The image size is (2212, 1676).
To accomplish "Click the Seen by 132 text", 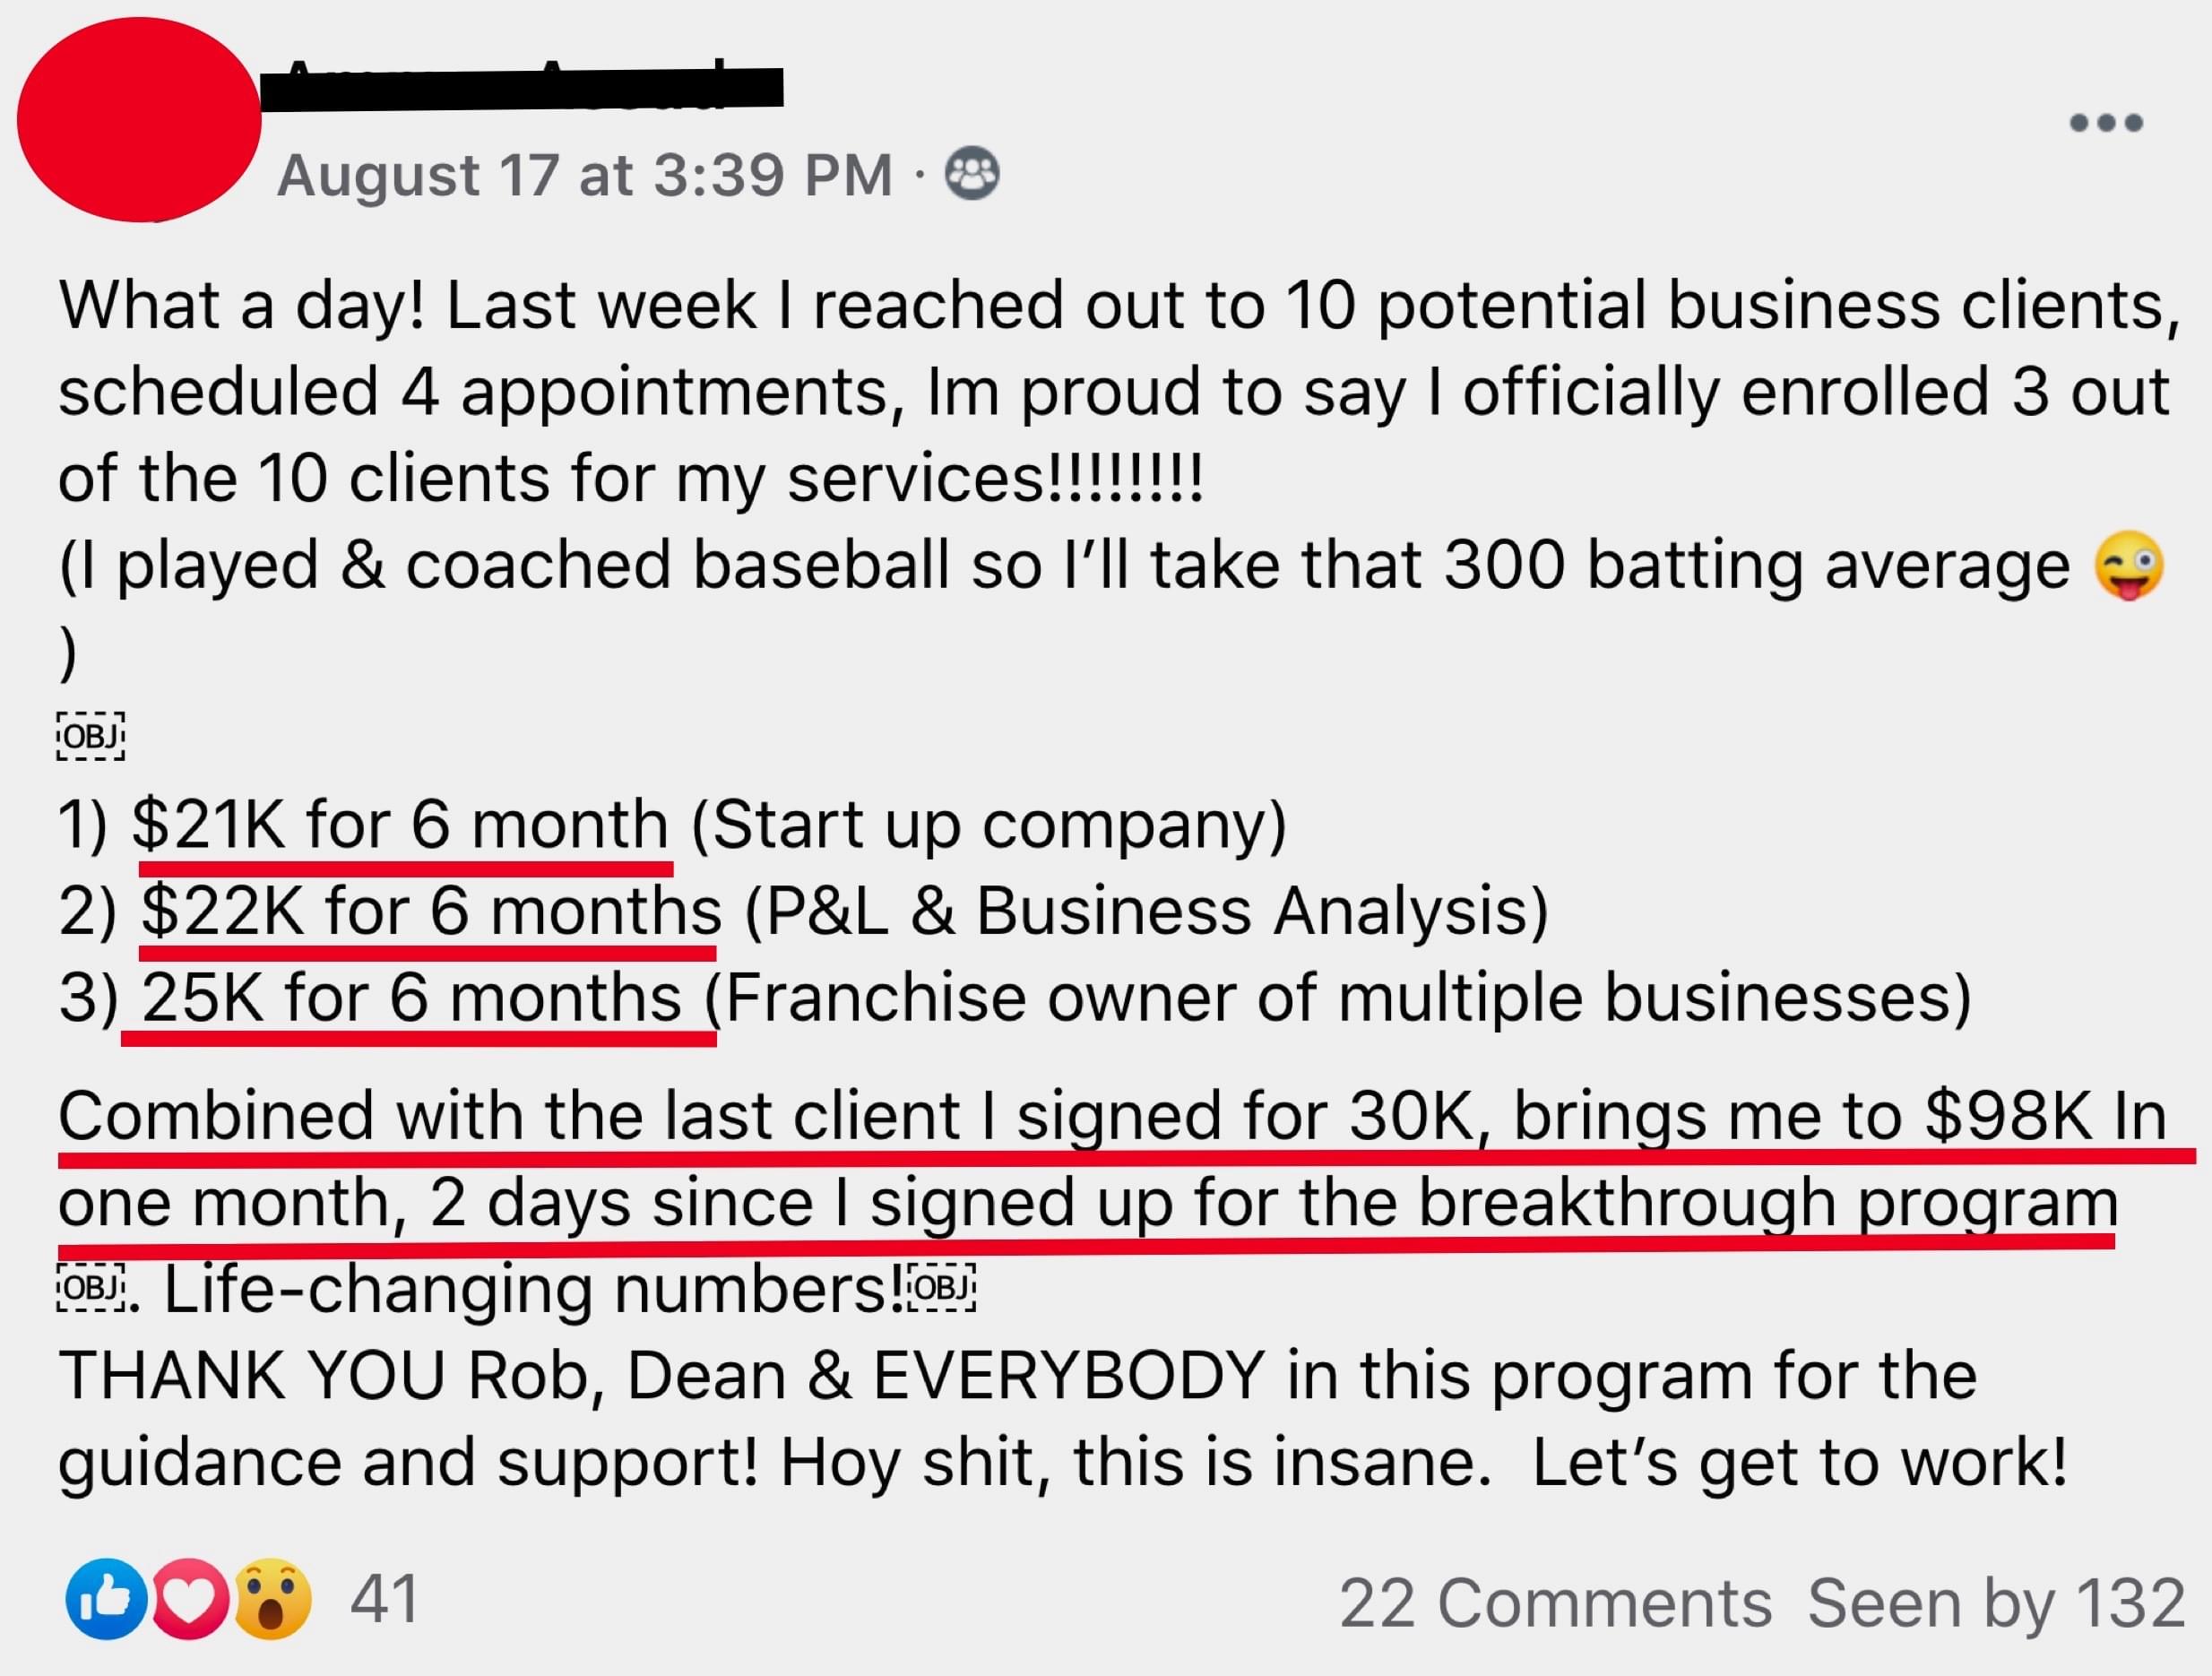I will point(1995,1603).
